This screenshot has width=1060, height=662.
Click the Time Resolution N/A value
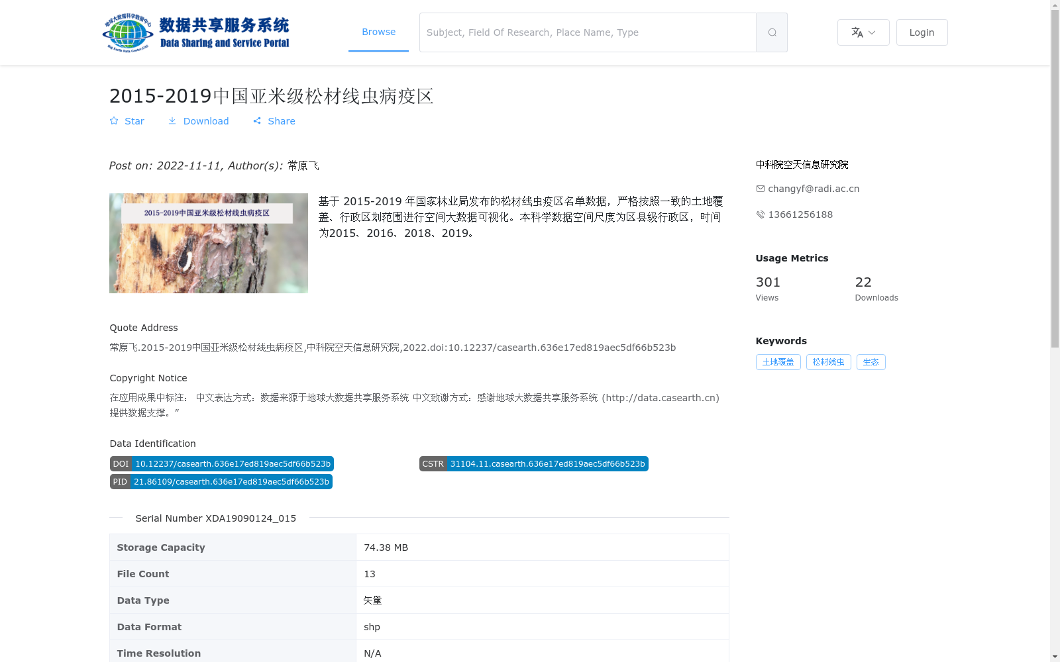tap(372, 653)
